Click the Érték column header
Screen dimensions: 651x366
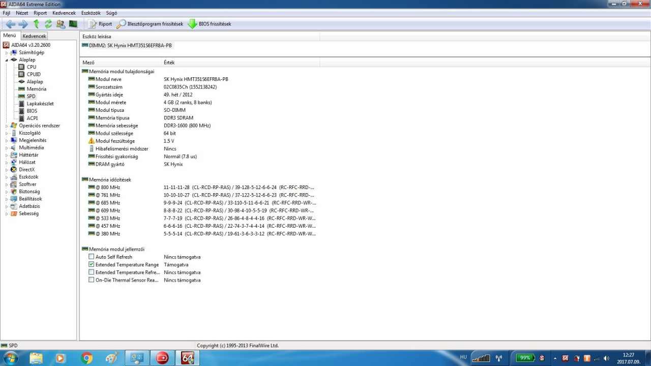coord(240,63)
